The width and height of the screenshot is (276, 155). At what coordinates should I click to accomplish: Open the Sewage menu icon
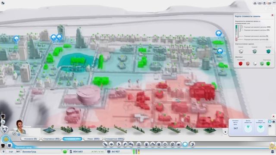click(x=131, y=144)
